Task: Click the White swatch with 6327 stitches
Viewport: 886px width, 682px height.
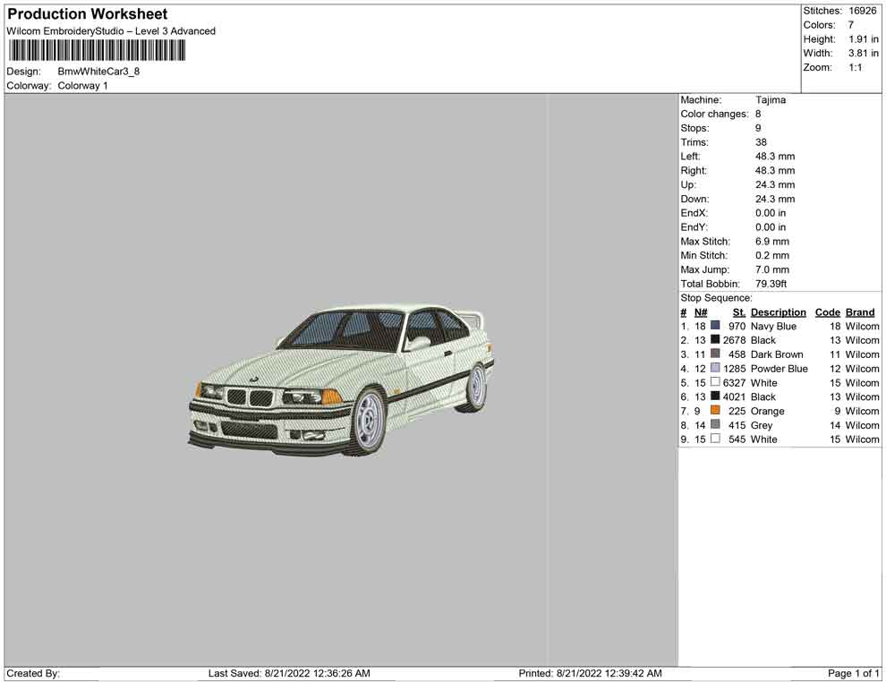Action: click(x=715, y=383)
